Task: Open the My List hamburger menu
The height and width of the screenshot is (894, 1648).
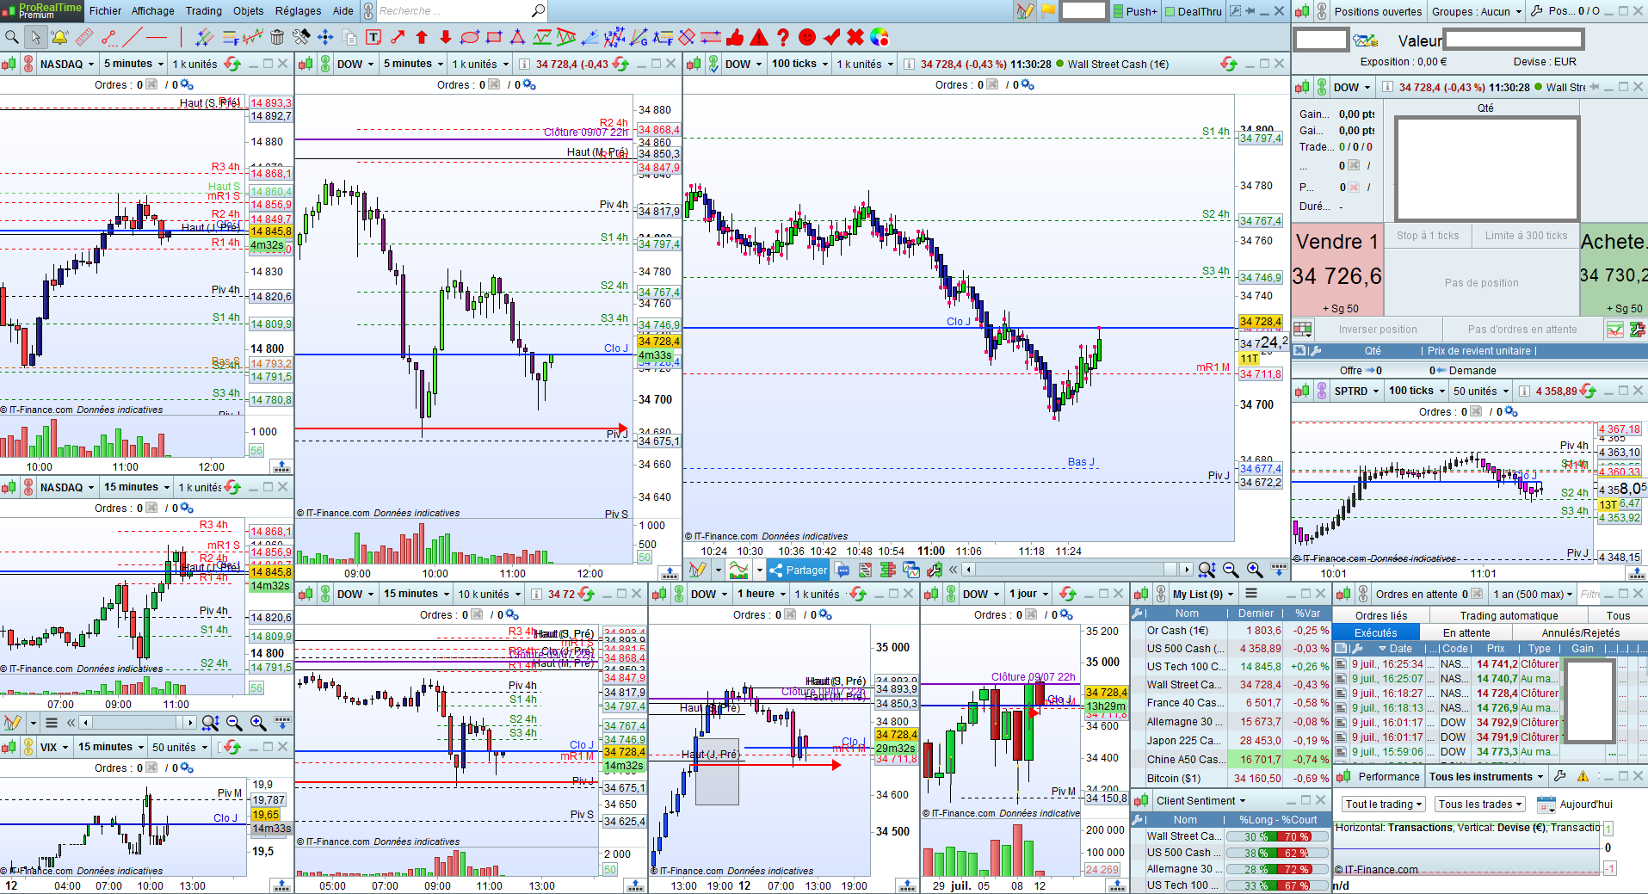Action: point(1251,594)
